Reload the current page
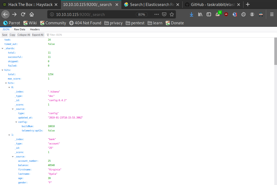 click(x=23, y=14)
